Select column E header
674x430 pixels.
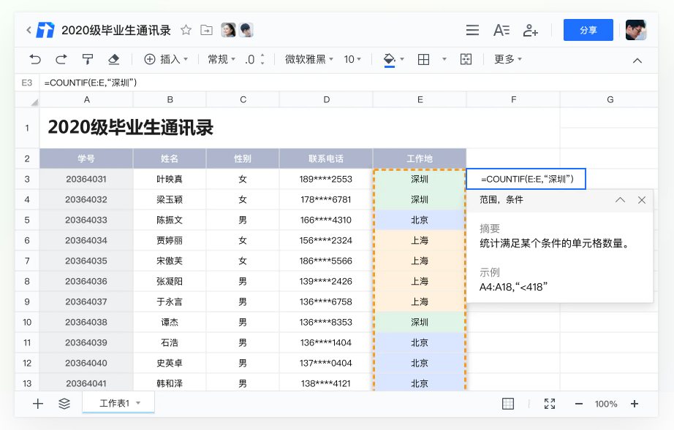(420, 99)
